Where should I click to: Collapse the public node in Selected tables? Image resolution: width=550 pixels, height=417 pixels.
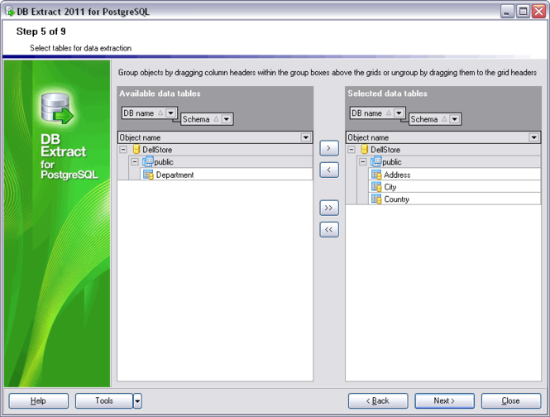[x=363, y=162]
